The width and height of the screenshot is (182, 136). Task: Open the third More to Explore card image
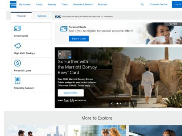click(155, 131)
